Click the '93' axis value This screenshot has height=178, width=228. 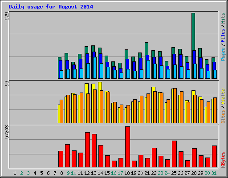(x=7, y=84)
